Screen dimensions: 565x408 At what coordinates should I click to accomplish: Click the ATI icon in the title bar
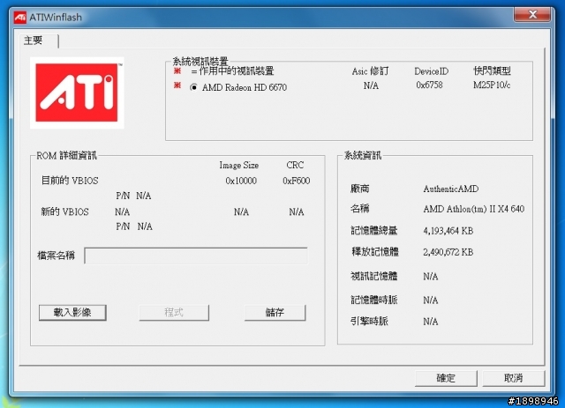(19, 18)
